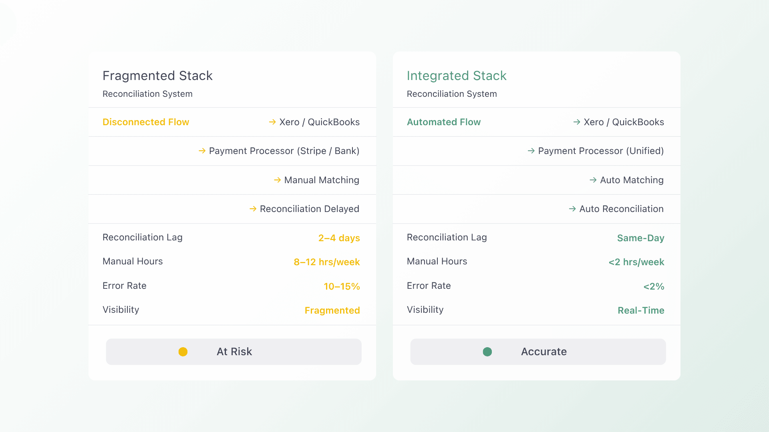Screen dimensions: 769x432
Task: Click the arrow icon beside Auto Matching
Action: tap(593, 180)
